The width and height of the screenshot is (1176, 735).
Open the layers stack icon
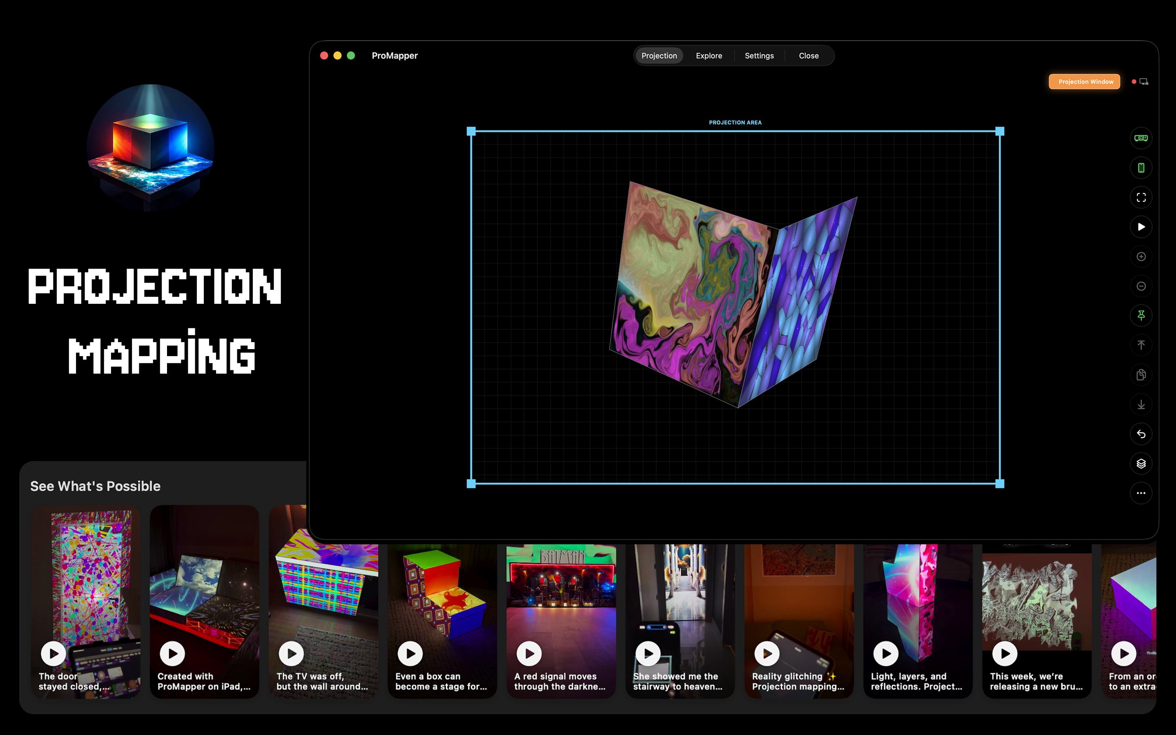click(1140, 464)
